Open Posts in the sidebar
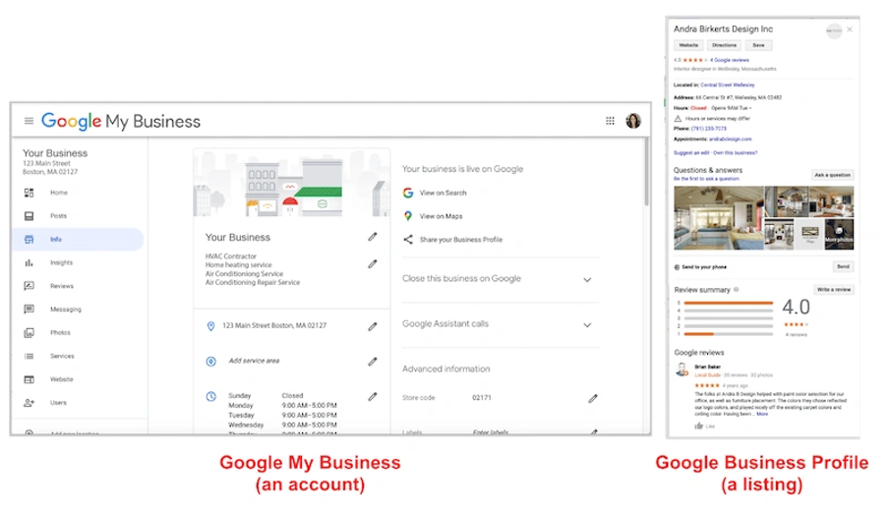Viewport: 889px width, 511px height. pyautogui.click(x=58, y=216)
